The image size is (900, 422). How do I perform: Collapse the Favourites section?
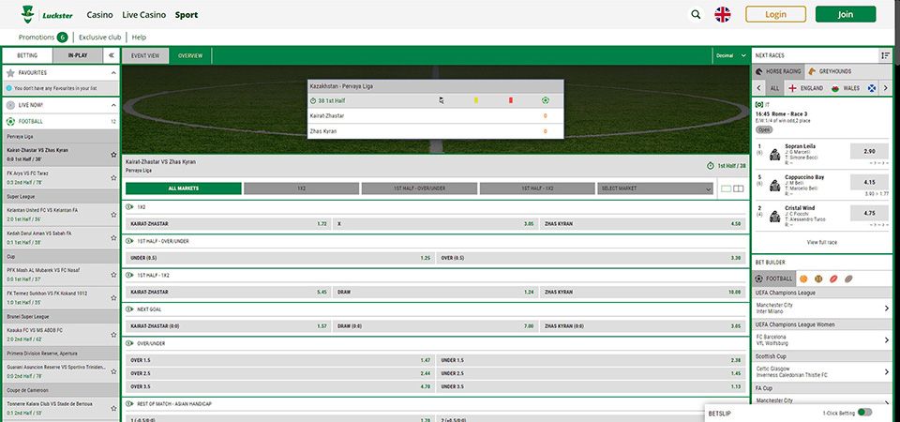click(113, 71)
